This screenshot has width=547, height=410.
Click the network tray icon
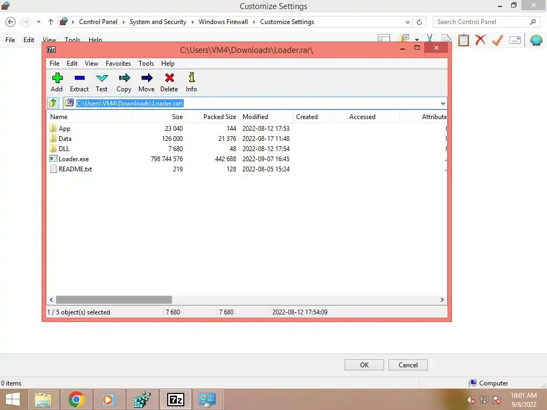484,400
